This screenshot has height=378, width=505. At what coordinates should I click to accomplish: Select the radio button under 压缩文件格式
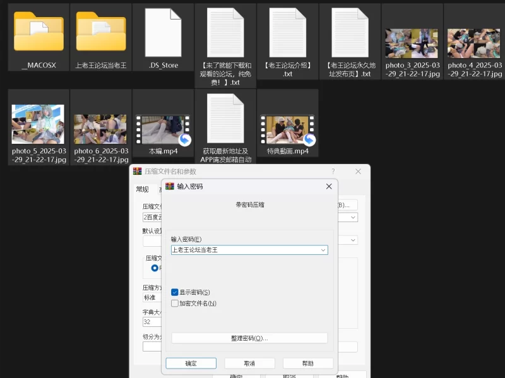pos(155,268)
